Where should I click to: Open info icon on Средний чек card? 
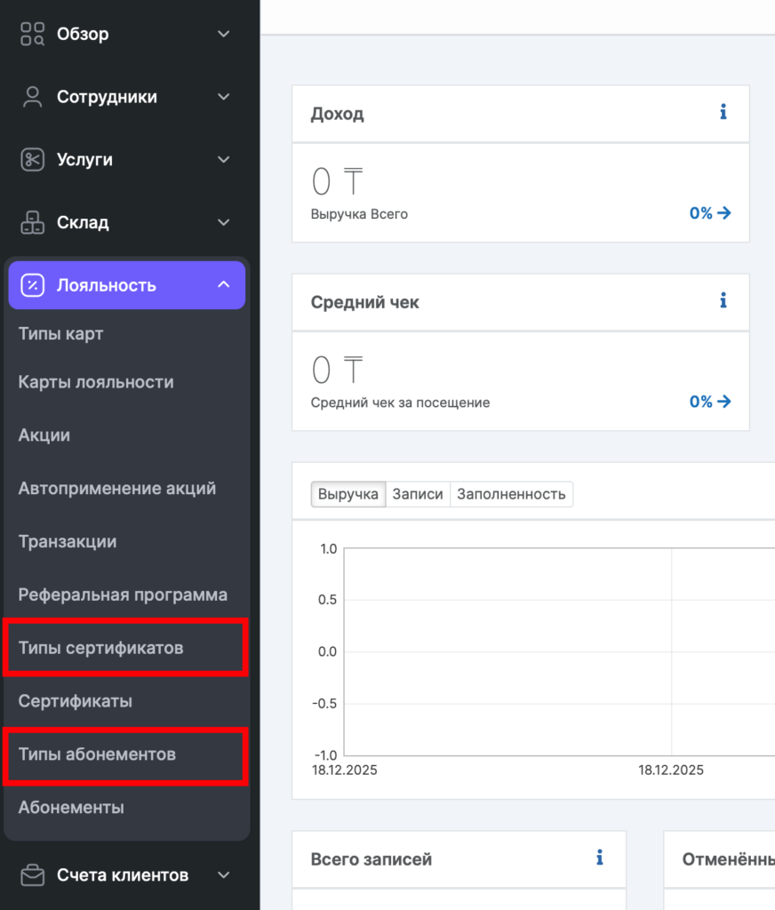point(723,300)
